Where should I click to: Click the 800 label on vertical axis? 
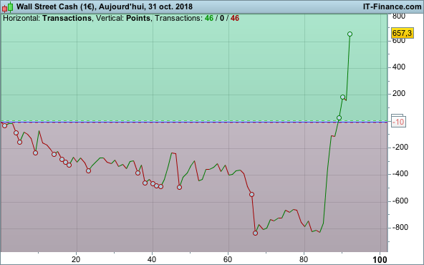click(399, 16)
